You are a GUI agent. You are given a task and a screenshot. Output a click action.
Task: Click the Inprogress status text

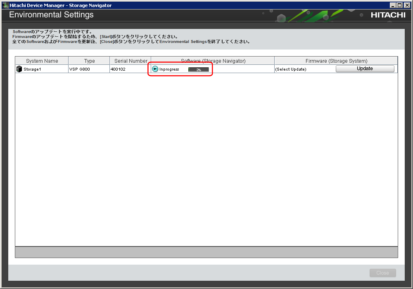coord(169,69)
